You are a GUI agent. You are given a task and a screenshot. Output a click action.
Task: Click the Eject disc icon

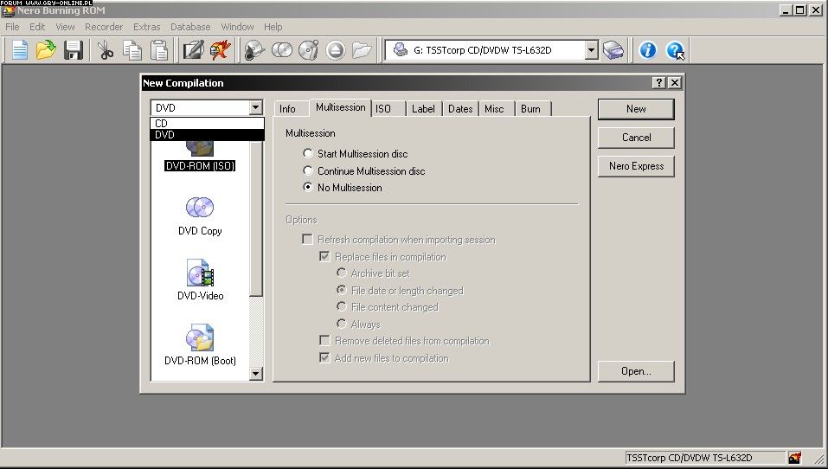click(x=336, y=50)
